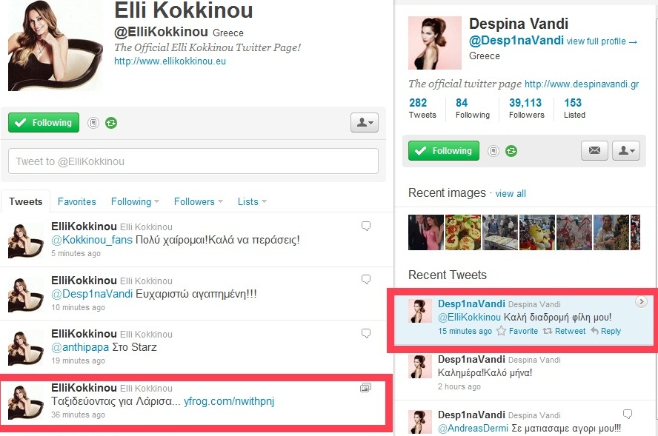Viewport: 658px width, 436px height.
Task: Click star Favorite icon on Despina's tweet
Action: click(501, 331)
